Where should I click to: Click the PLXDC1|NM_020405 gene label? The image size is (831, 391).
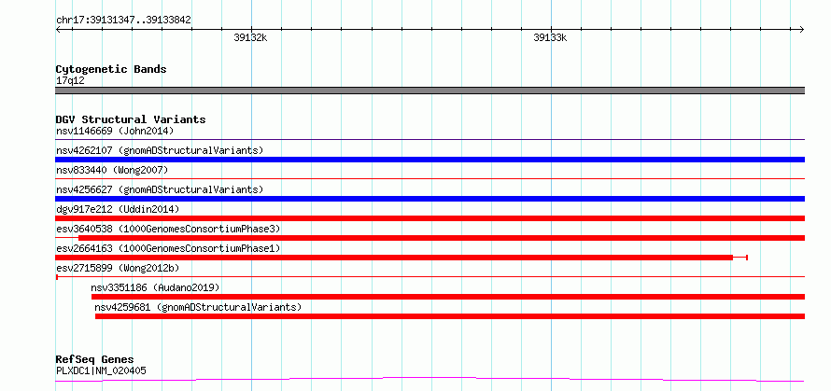pyautogui.click(x=101, y=370)
